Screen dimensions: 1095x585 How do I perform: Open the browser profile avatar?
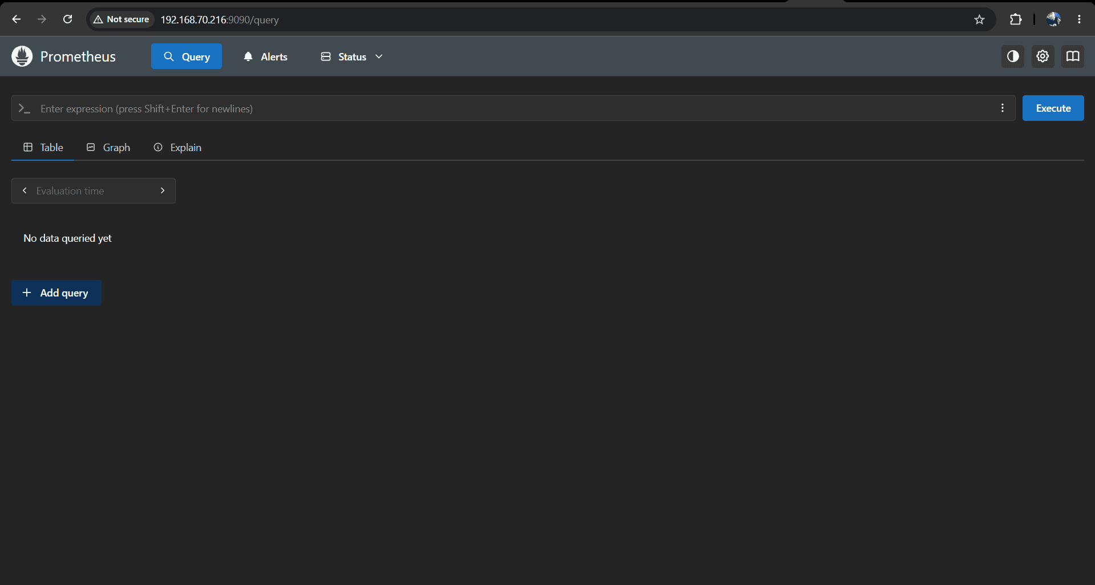tap(1053, 19)
